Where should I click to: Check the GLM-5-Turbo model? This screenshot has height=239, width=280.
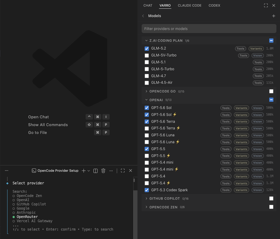pos(147,69)
